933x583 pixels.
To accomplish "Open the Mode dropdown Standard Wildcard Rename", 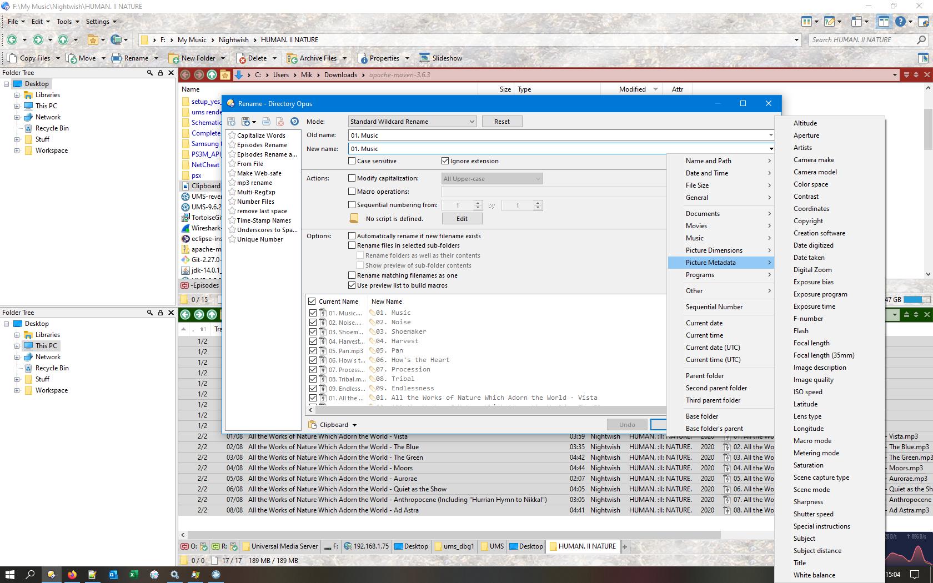I will pyautogui.click(x=412, y=122).
